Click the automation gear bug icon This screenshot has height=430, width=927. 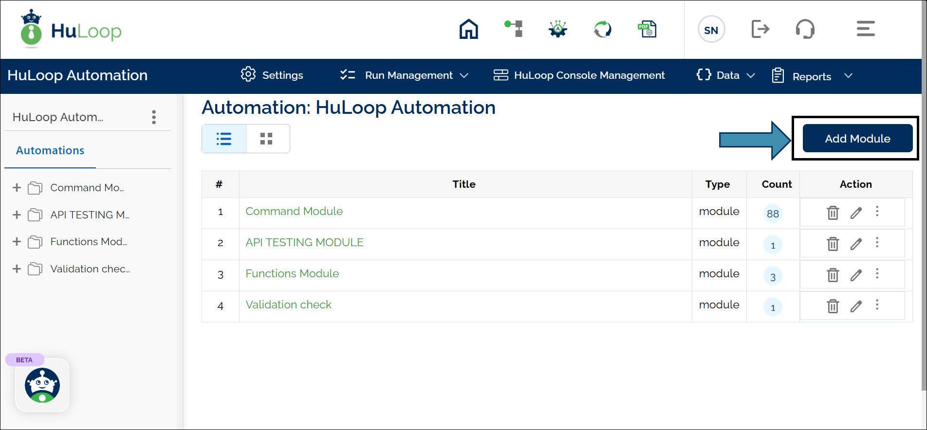click(x=558, y=29)
